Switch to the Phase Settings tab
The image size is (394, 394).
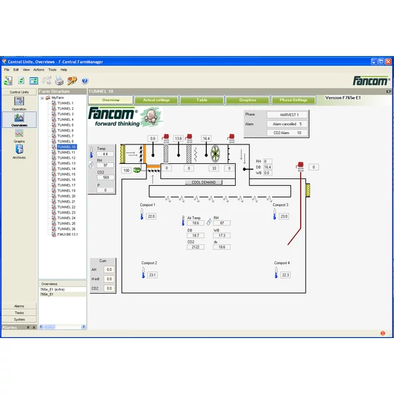(293, 100)
